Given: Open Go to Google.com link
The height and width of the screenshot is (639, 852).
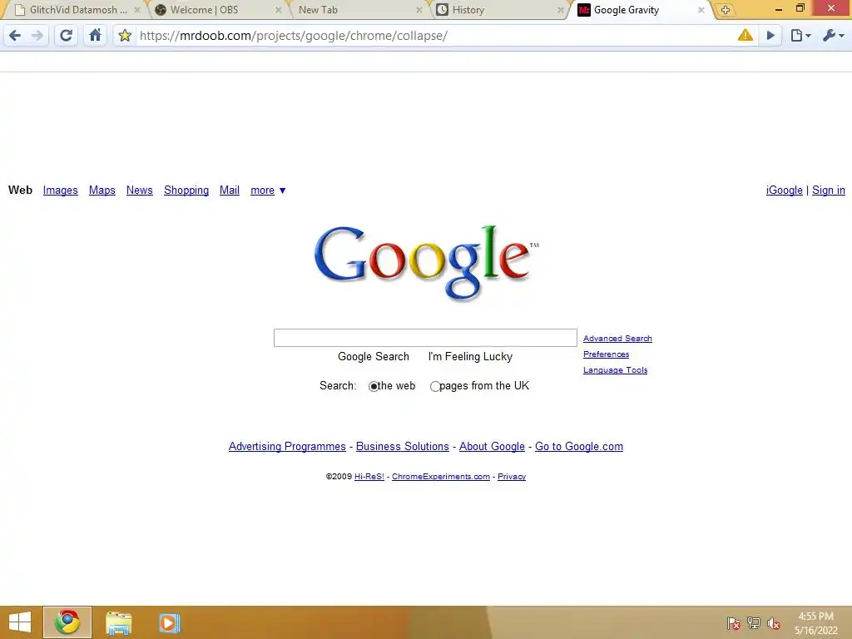Looking at the screenshot, I should [579, 446].
